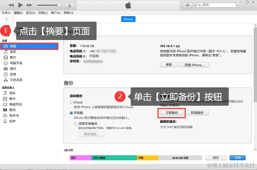Image resolution: width=257 pixels, height=170 pixels.
Task: Click the 今天 9:45 备份到此电脑 text
Action: [x=176, y=127]
